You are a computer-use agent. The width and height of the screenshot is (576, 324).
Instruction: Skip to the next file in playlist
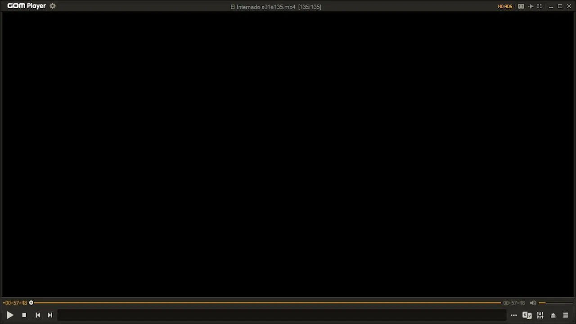pyautogui.click(x=50, y=315)
